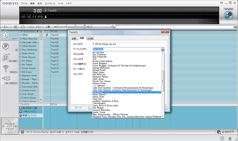Screen dimensions: 238x141
Task: Toggle INTRO mode in the display
Action: (40, 17)
